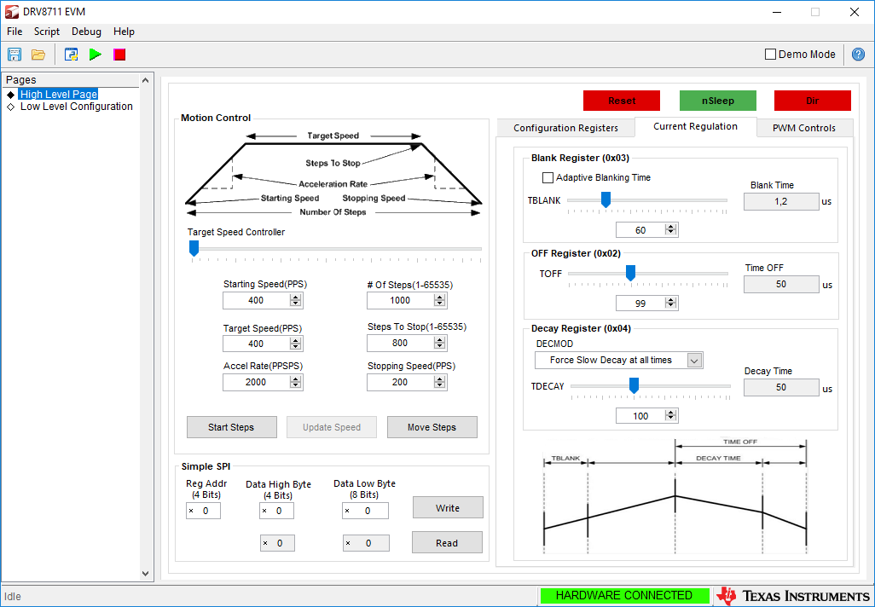The image size is (875, 607).
Task: Toggle the red Dir button
Action: (x=813, y=101)
